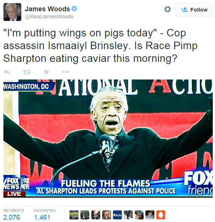Click the orange egg default avatar
This screenshot has width=215, height=222.
coord(161,215)
